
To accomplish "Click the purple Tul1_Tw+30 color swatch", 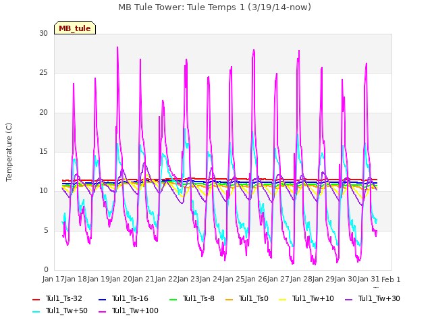I will 348,300.
